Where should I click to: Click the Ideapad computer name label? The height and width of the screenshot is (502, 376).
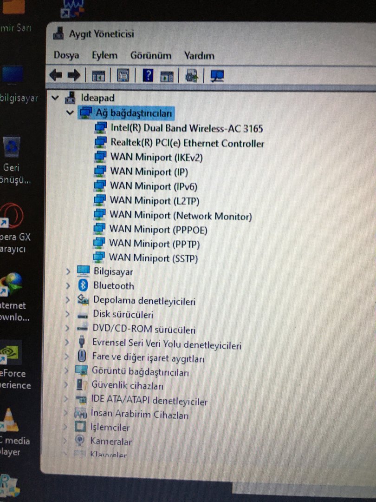coord(97,98)
